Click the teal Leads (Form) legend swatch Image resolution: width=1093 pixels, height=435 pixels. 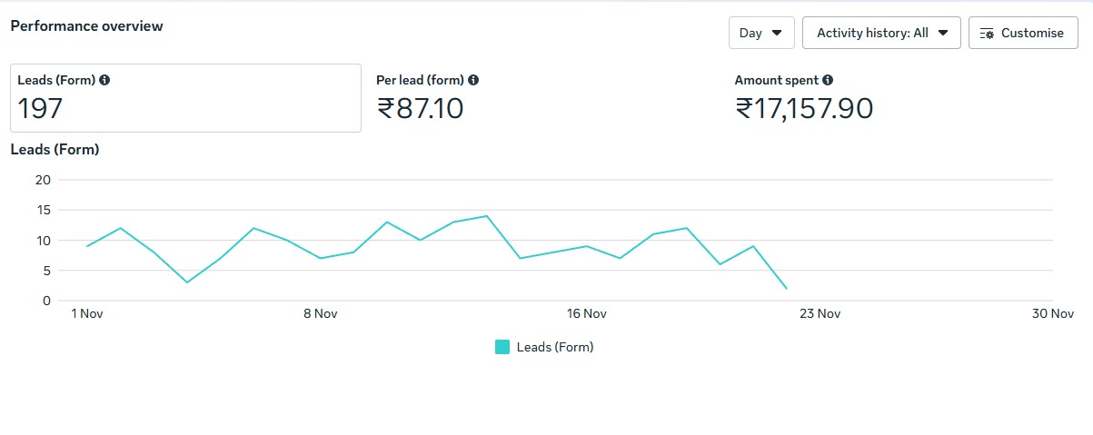[502, 347]
